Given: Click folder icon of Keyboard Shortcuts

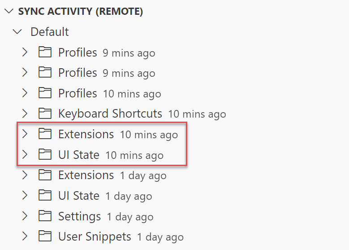Looking at the screenshot, I should [45, 113].
